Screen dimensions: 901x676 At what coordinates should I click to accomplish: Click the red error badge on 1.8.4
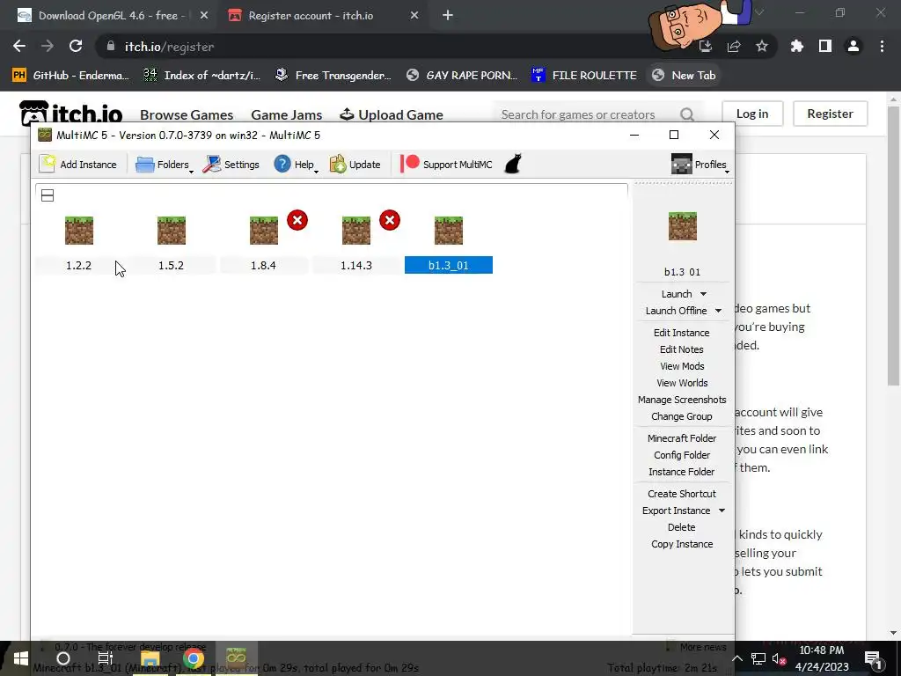[297, 220]
